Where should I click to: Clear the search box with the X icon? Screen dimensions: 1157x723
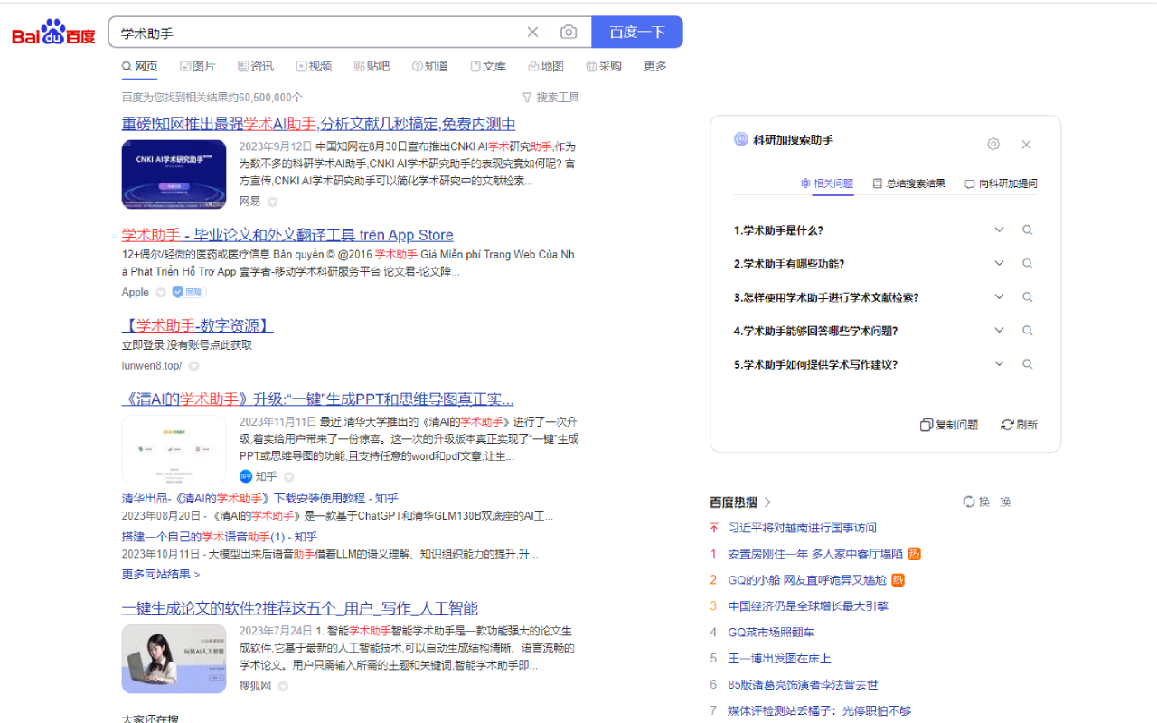coord(532,33)
